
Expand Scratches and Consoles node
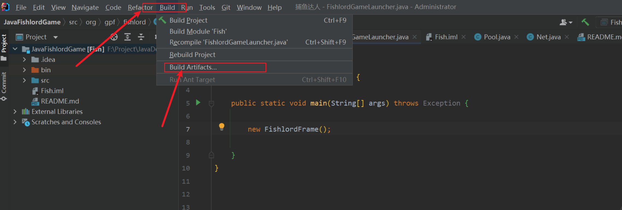[15, 122]
